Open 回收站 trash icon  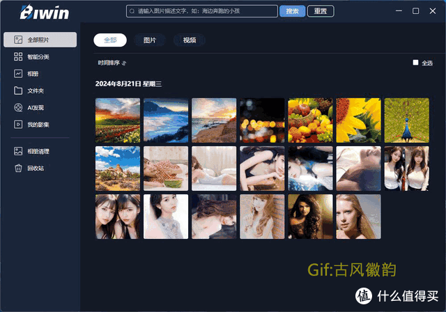point(18,169)
